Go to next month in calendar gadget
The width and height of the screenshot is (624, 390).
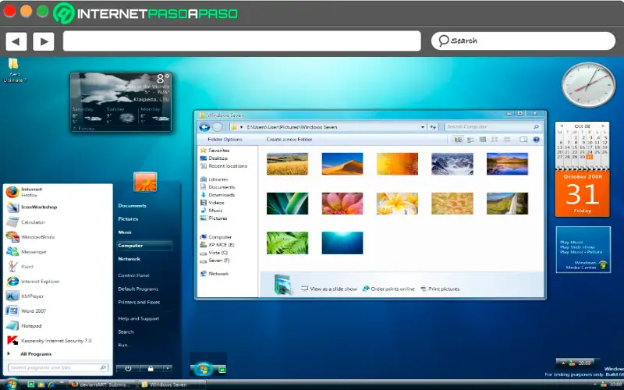coord(603,126)
